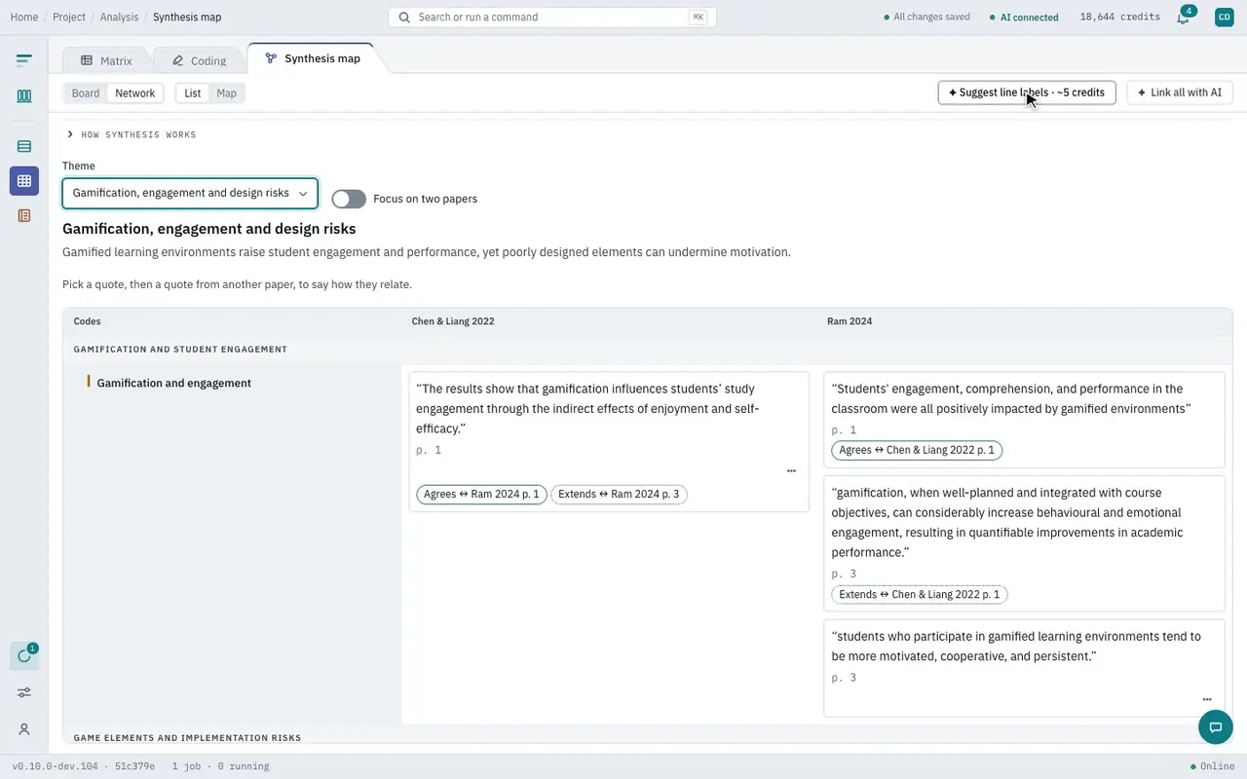Select the Map display mode
Viewport: 1247px width, 779px height.
pos(227,93)
